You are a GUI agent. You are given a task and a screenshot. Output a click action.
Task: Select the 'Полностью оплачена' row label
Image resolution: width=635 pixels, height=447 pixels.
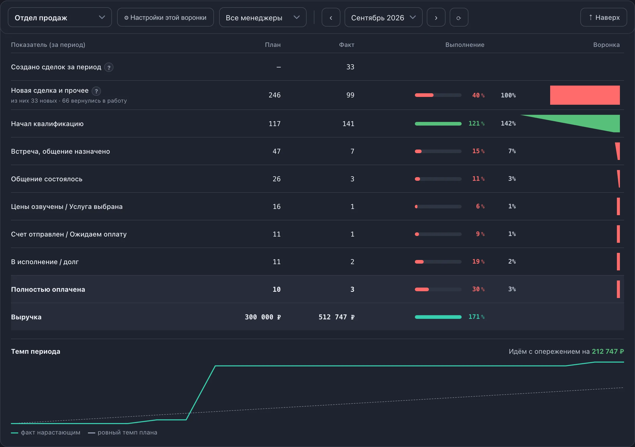48,289
